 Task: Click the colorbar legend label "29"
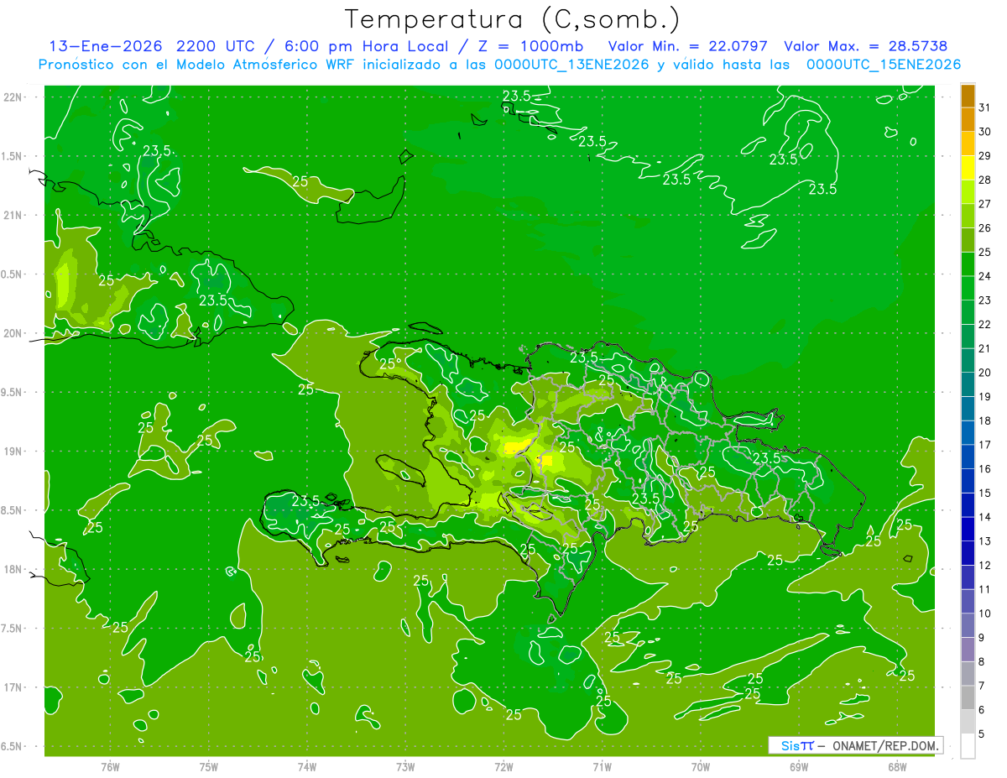tap(984, 155)
